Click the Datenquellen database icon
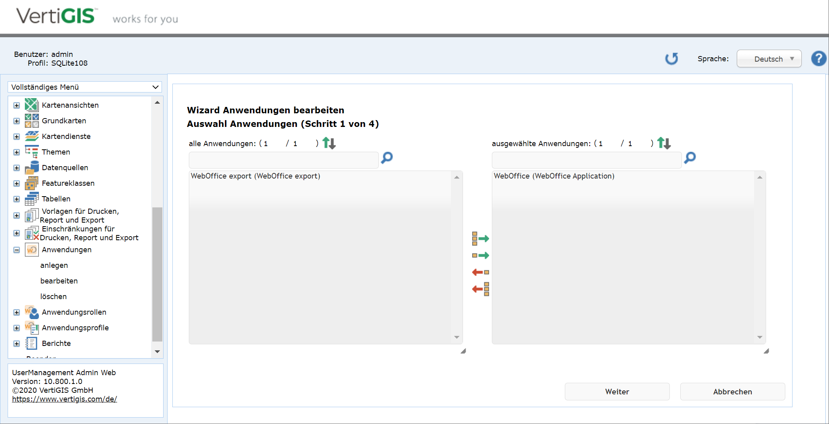Screen dimensions: 829x424 point(31,167)
